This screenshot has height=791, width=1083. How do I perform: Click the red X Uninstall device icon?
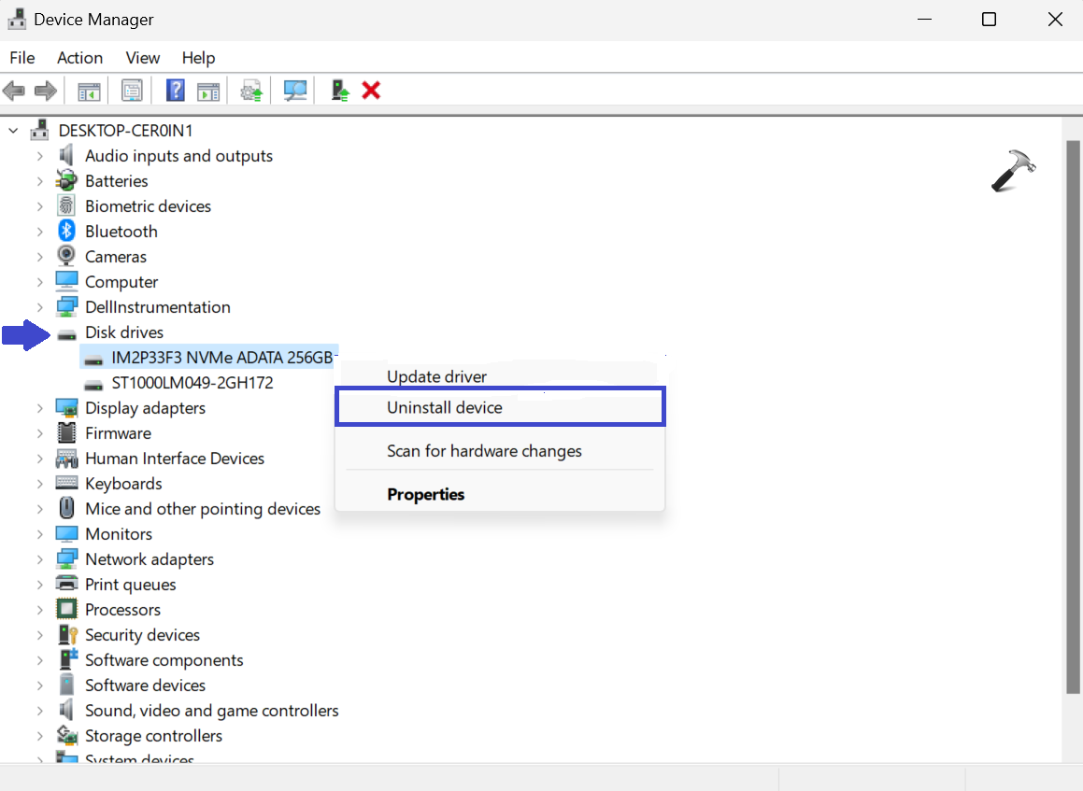pyautogui.click(x=371, y=91)
